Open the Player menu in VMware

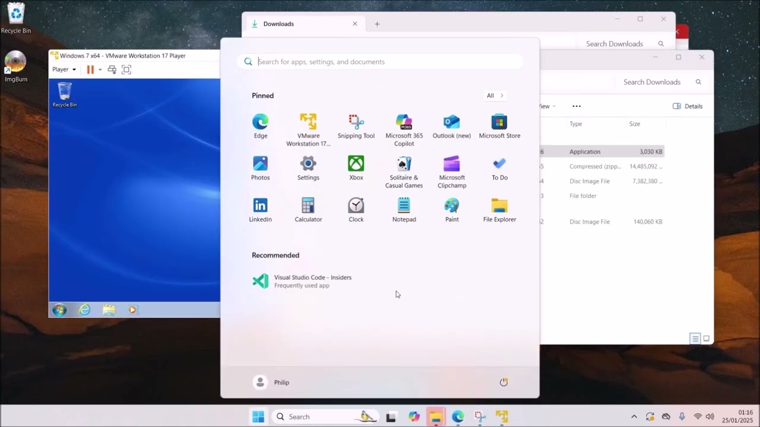(64, 69)
